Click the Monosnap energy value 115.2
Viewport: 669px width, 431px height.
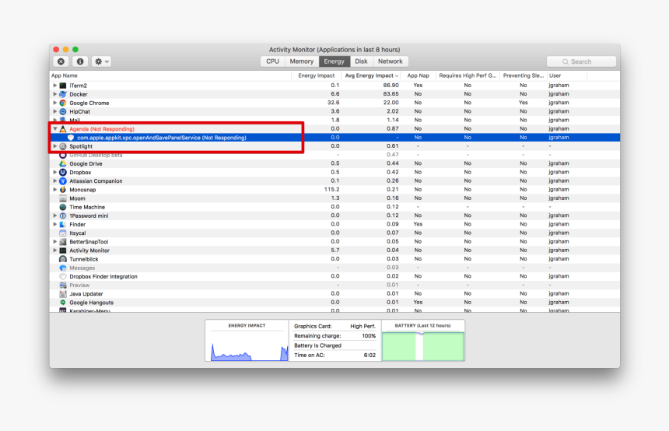pos(331,190)
